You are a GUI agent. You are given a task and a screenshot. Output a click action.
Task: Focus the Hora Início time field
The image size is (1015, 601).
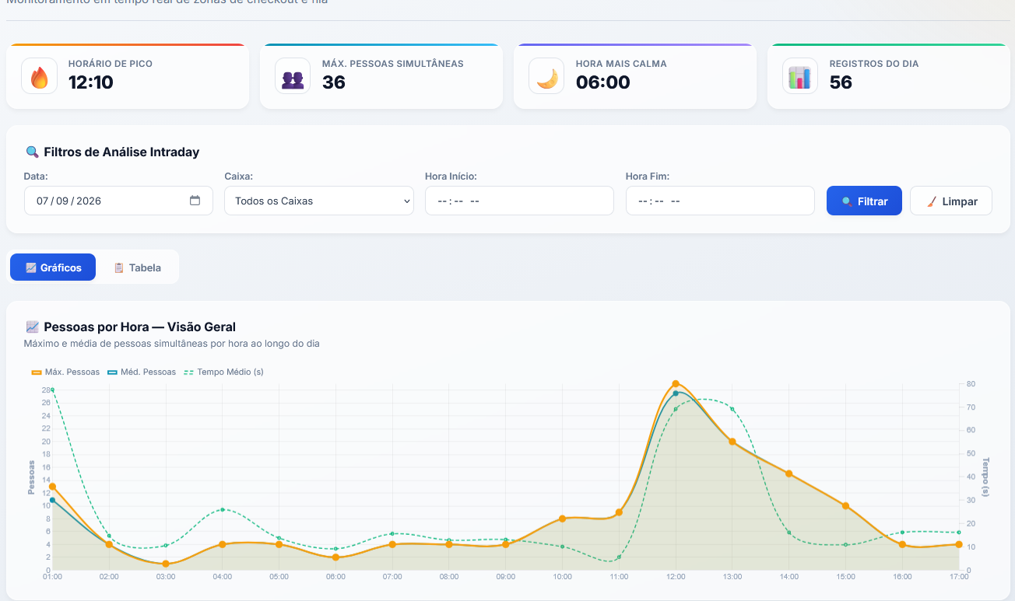point(519,201)
